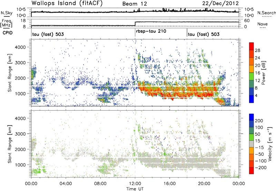
Task: Click the '08:00' time axis tick label
Action: click(100, 184)
